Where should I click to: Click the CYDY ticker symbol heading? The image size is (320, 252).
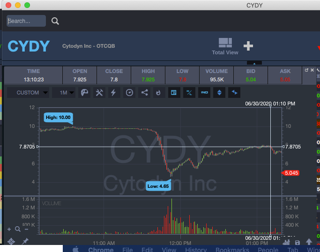(x=29, y=46)
